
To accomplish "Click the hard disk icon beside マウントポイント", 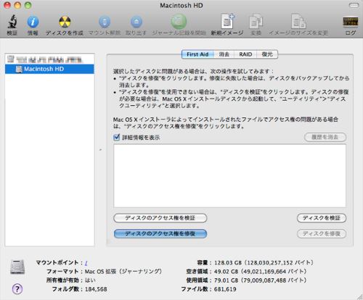I will pyautogui.click(x=17, y=267).
